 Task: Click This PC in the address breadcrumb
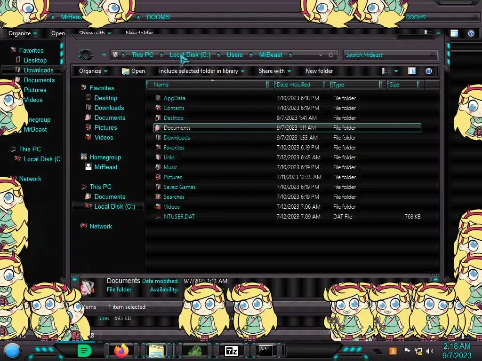point(142,55)
